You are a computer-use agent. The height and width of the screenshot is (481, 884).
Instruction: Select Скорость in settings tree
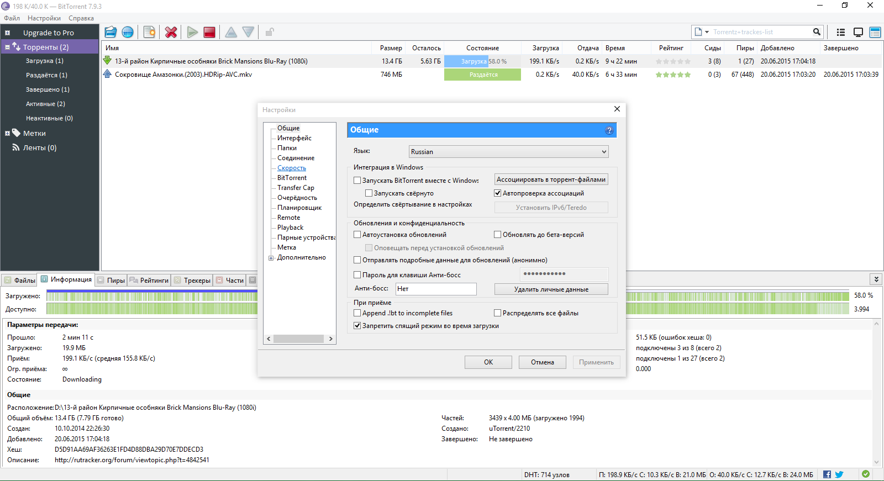point(292,168)
